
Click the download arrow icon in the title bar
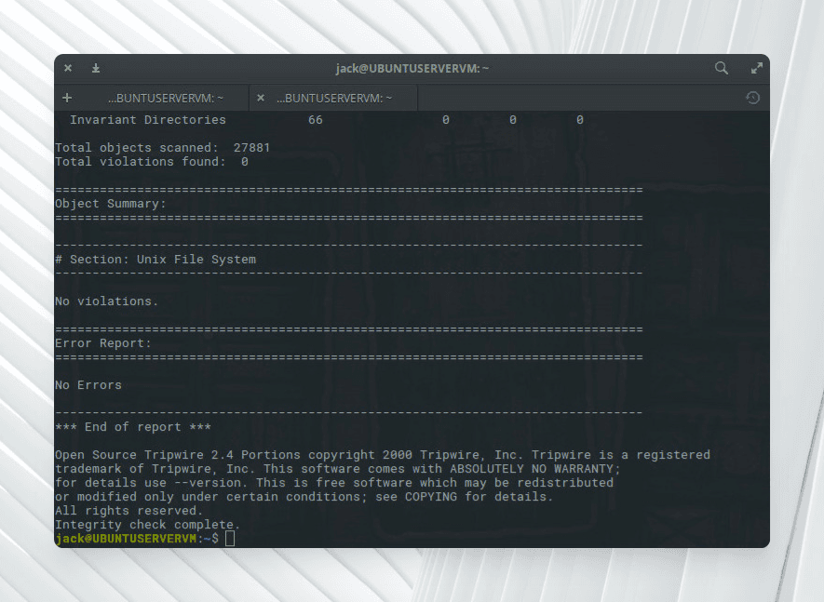click(x=95, y=68)
